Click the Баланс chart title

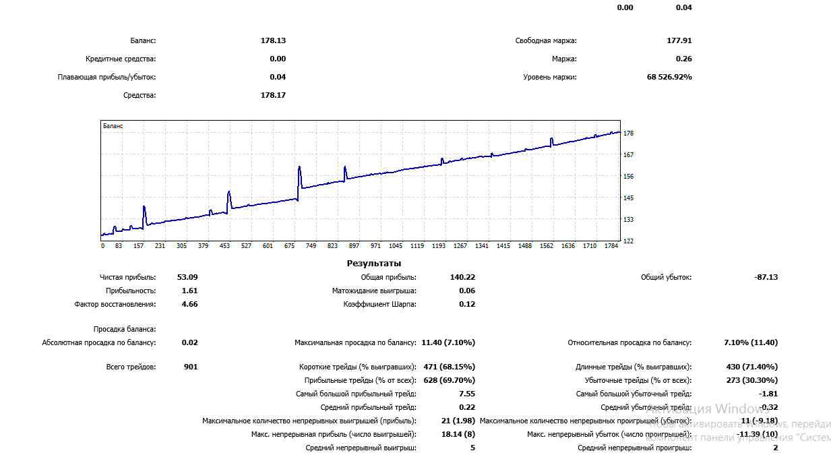click(113, 125)
